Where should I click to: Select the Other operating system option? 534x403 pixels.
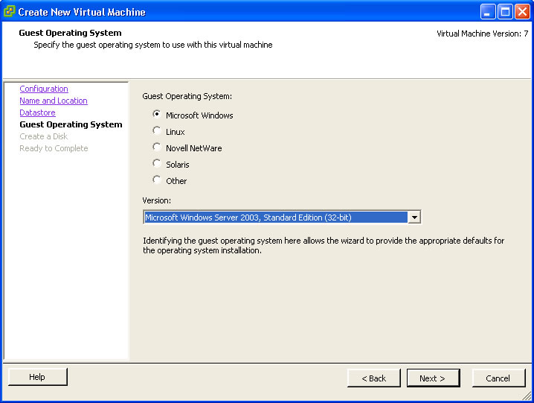[156, 180]
